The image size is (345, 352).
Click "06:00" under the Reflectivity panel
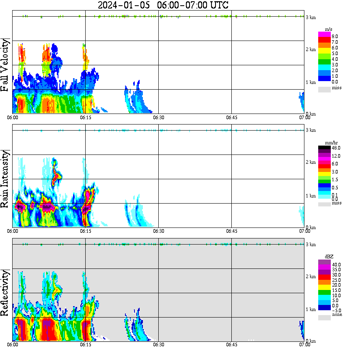pos(12,345)
